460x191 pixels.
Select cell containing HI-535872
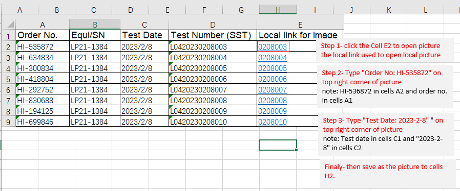pyautogui.click(x=42, y=46)
